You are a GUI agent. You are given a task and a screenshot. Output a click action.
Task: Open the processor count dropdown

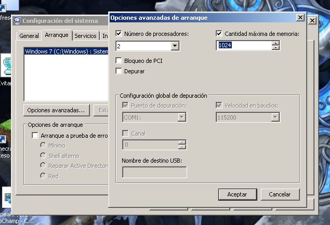pyautogui.click(x=175, y=46)
